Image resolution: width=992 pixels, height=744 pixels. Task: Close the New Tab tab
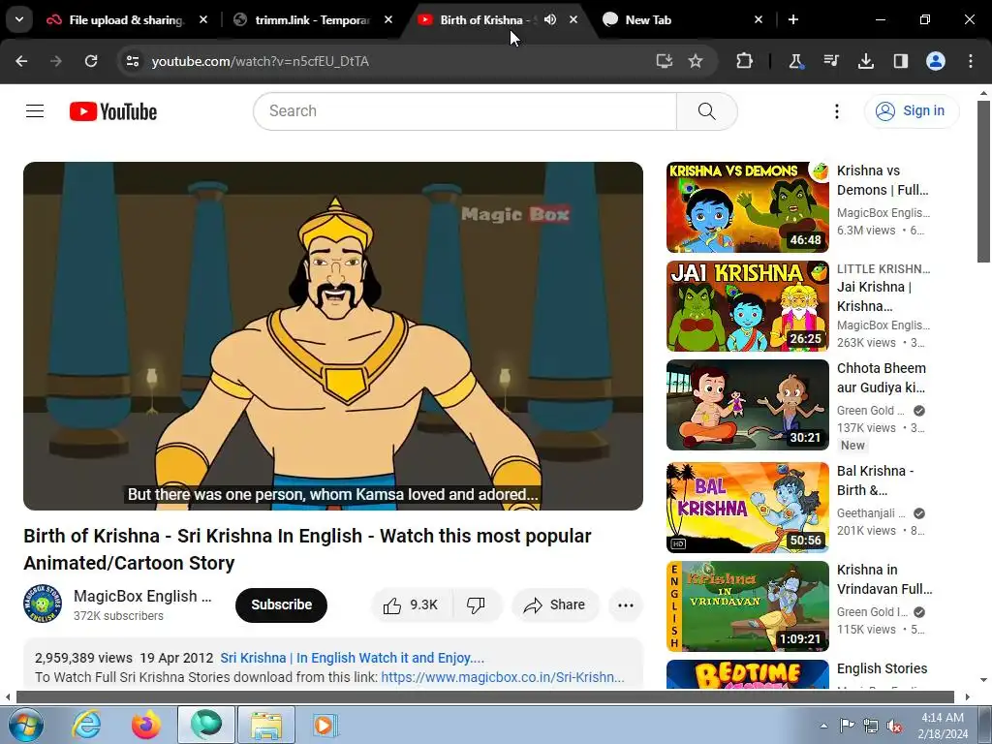click(x=759, y=19)
